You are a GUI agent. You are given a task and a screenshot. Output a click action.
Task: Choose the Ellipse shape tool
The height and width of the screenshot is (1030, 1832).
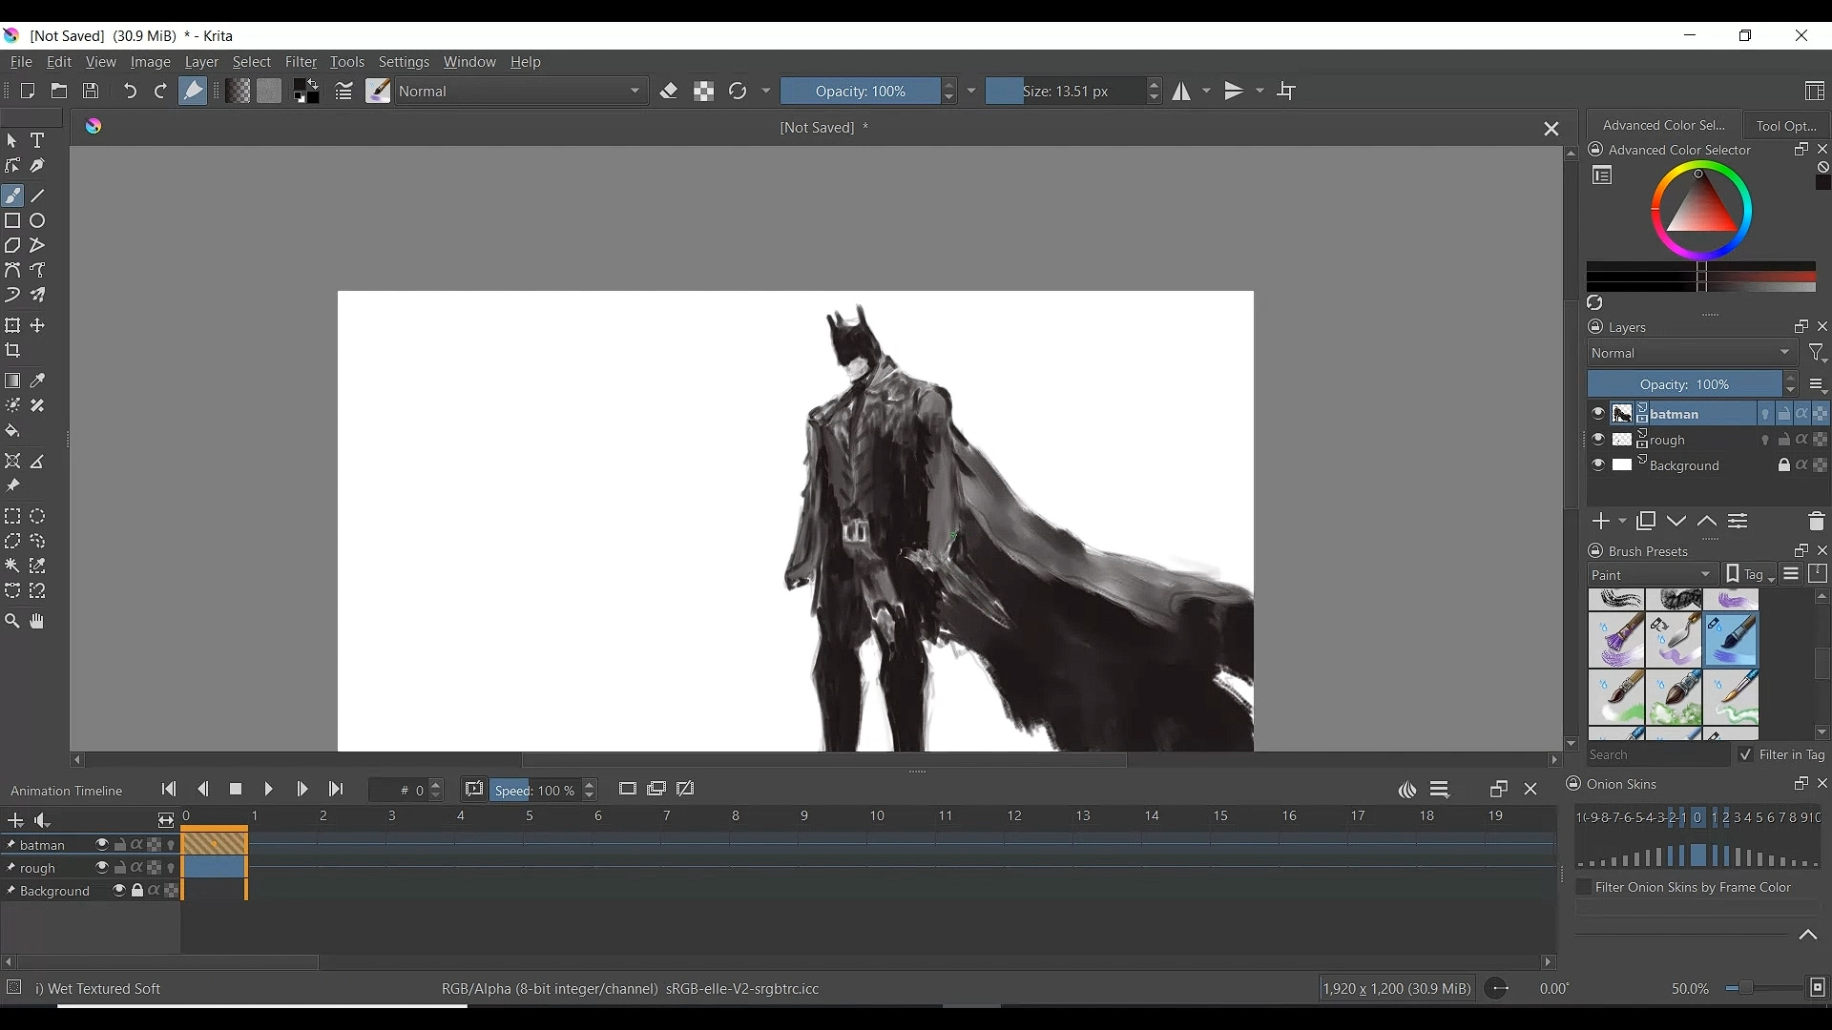[38, 221]
